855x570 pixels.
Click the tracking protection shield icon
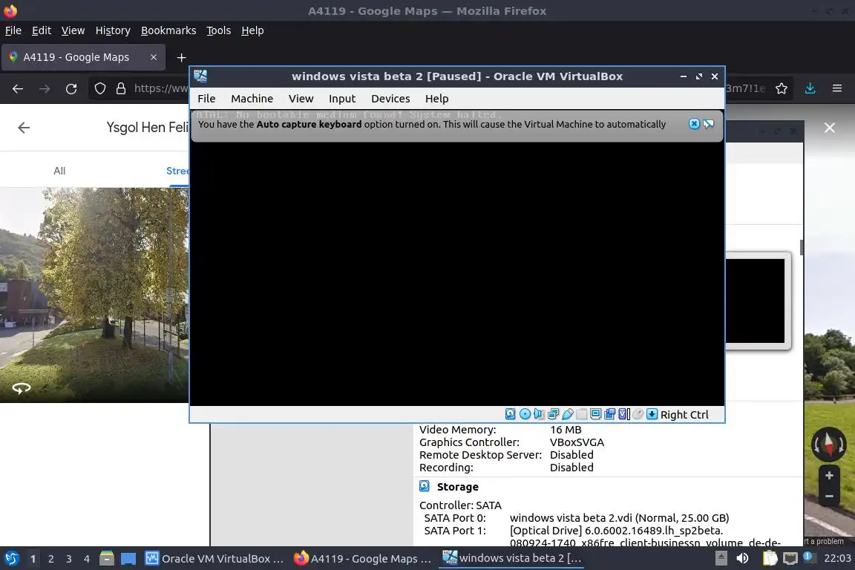point(99,88)
